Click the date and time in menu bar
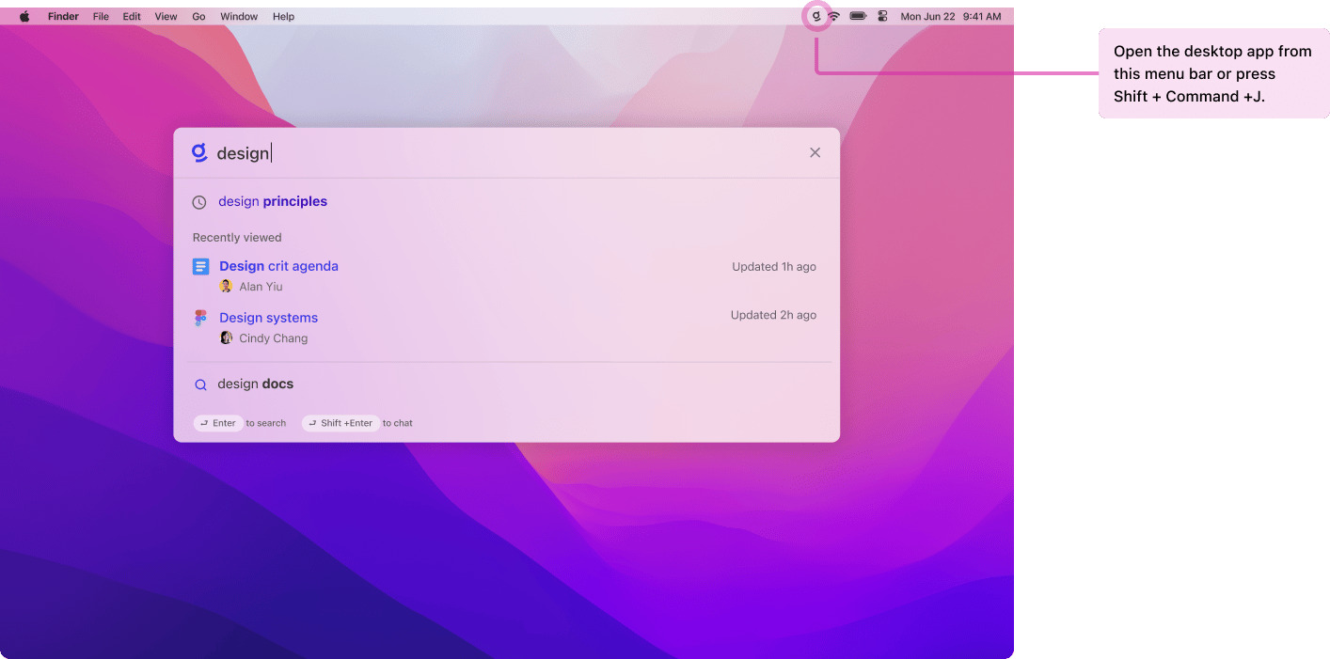The height and width of the screenshot is (659, 1330). (x=950, y=16)
